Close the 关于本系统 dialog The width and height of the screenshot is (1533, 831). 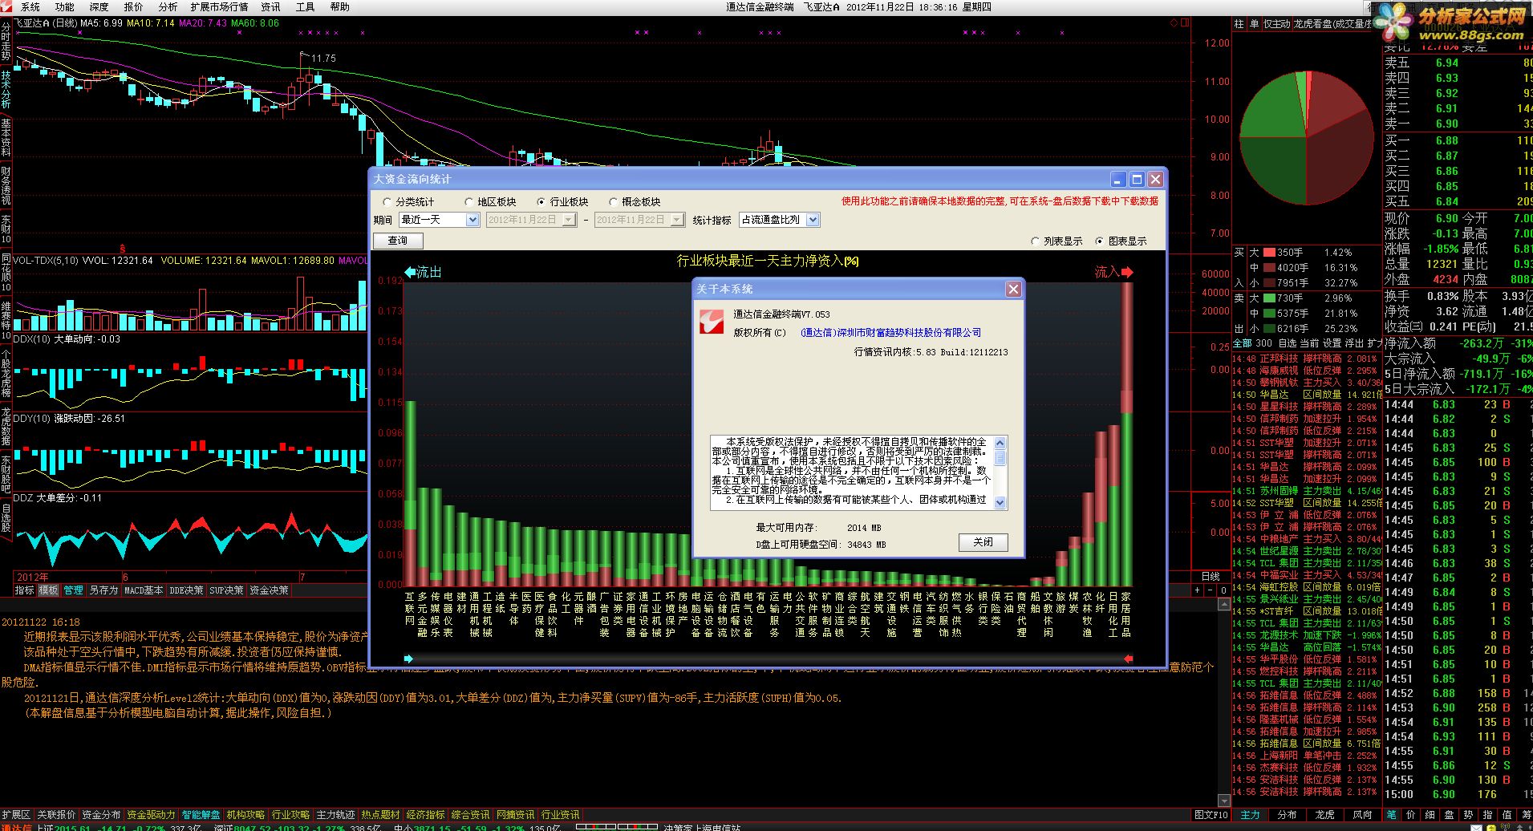[x=1013, y=289]
